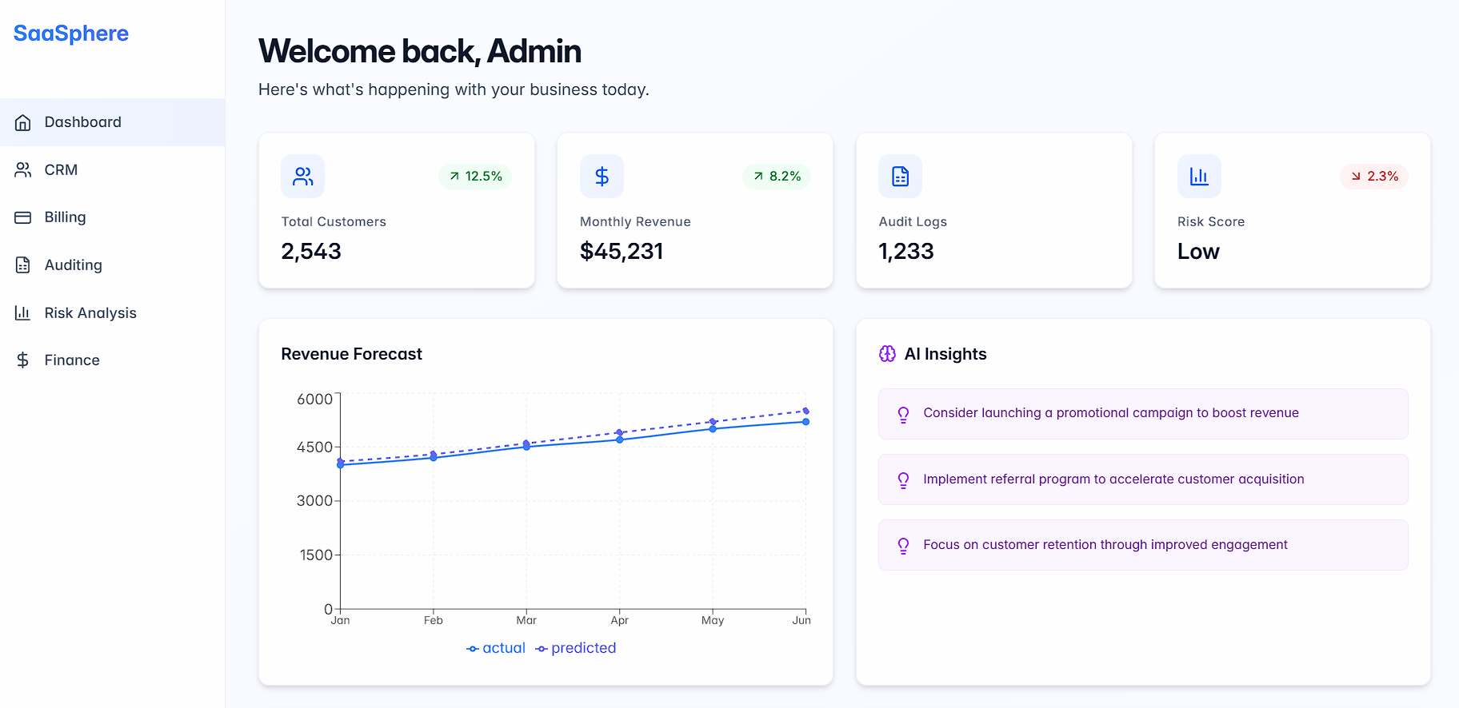Click the Risk Score chart icon
1459x708 pixels.
click(x=1199, y=177)
